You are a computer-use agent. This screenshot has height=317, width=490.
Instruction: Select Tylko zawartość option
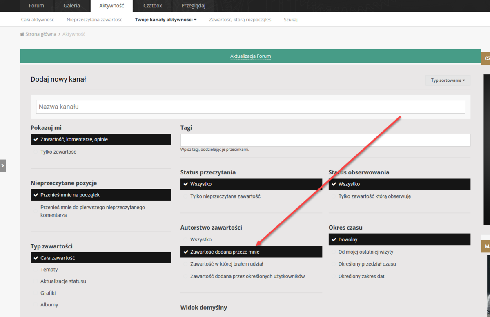click(58, 152)
